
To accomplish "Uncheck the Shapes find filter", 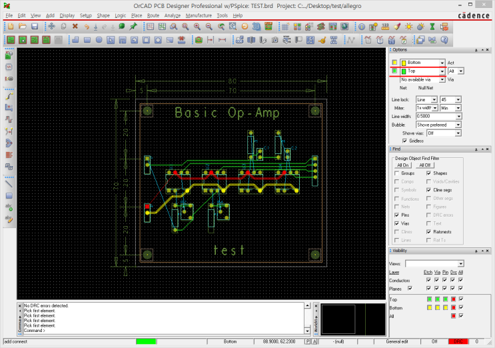I will pos(428,173).
